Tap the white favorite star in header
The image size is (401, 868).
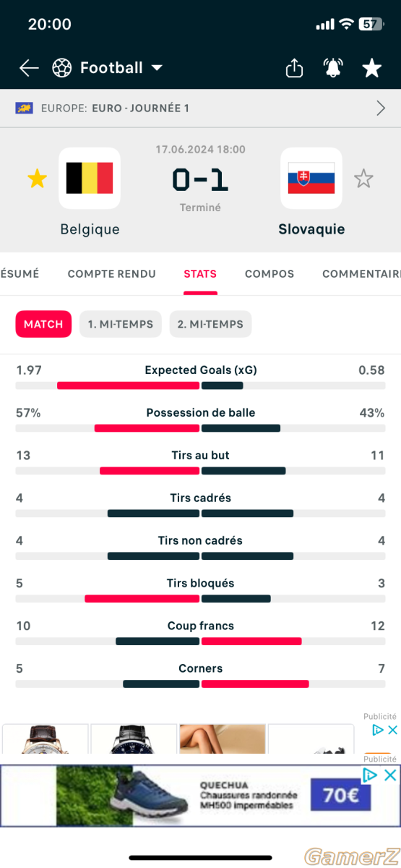point(371,68)
